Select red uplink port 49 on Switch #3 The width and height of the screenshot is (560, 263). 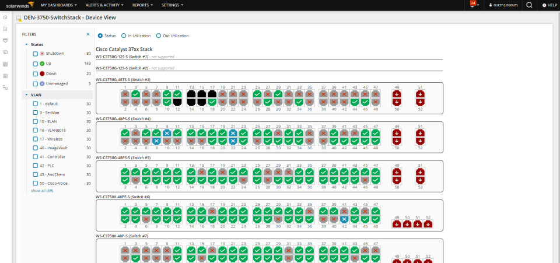pyautogui.click(x=397, y=94)
